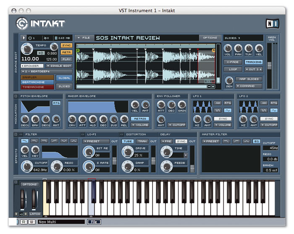
Task: Click the waveform zoom-in plus icon
Action: (x=213, y=87)
